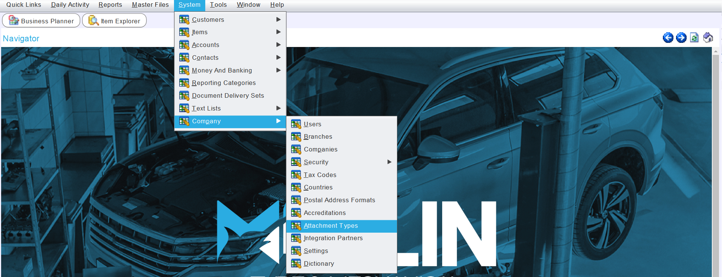Select Postal Address Formats entry
This screenshot has height=277, width=722.
pos(342,200)
